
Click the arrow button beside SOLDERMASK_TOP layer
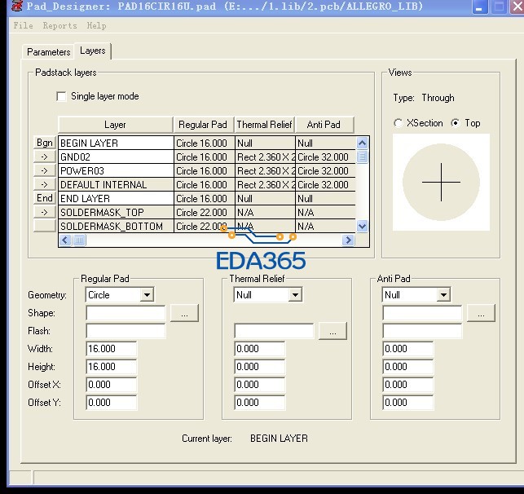(45, 212)
